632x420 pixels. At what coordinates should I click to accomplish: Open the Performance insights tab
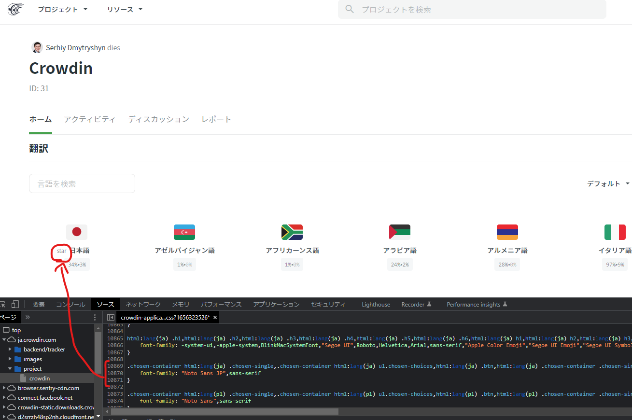(477, 304)
